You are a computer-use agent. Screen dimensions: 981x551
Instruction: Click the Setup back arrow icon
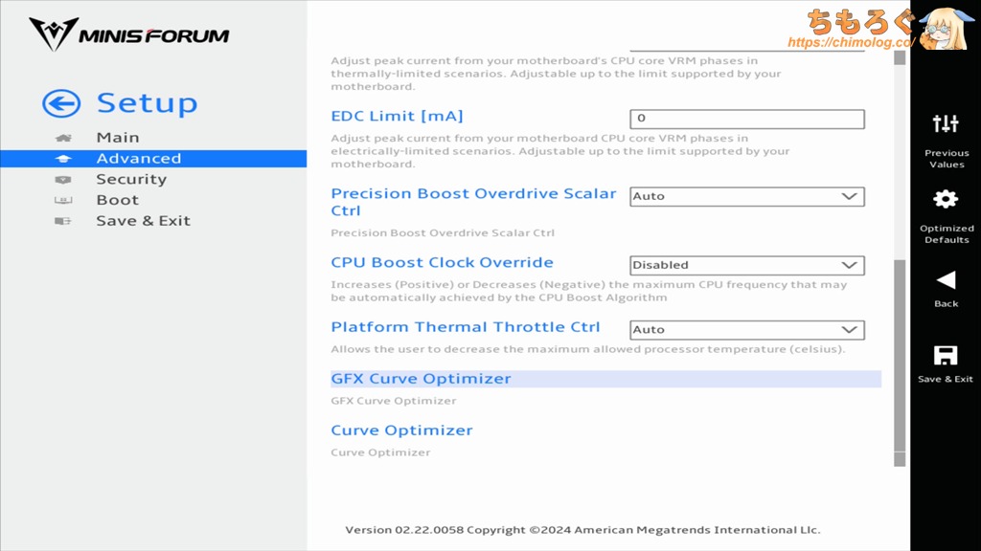(61, 104)
